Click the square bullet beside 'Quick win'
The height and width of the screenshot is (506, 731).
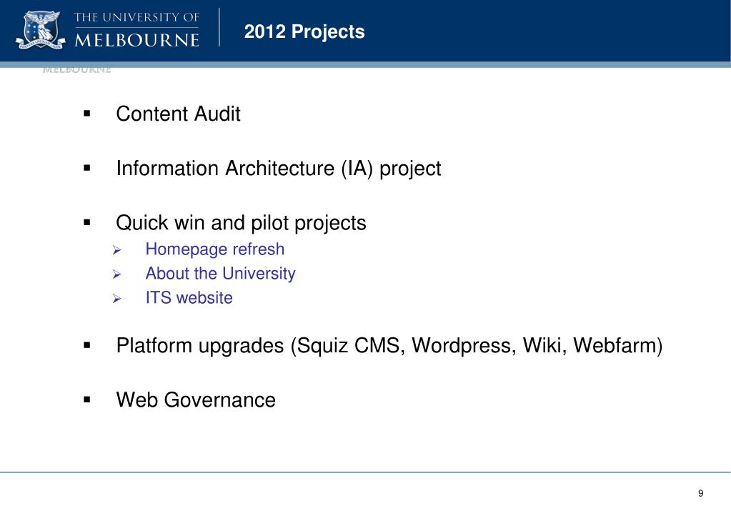[86, 222]
